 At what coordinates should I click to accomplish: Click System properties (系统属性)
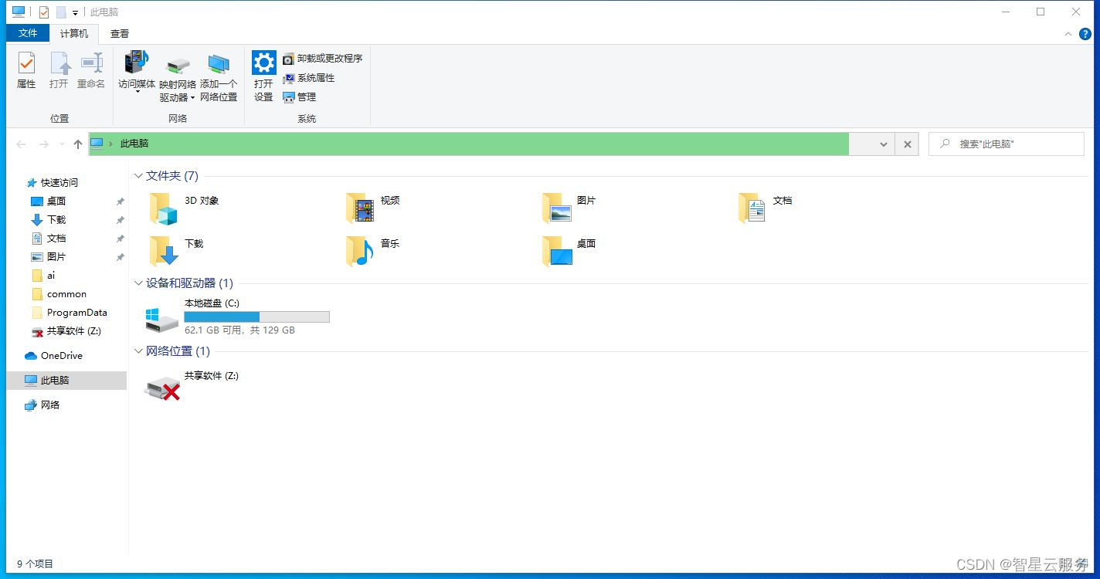click(x=308, y=78)
